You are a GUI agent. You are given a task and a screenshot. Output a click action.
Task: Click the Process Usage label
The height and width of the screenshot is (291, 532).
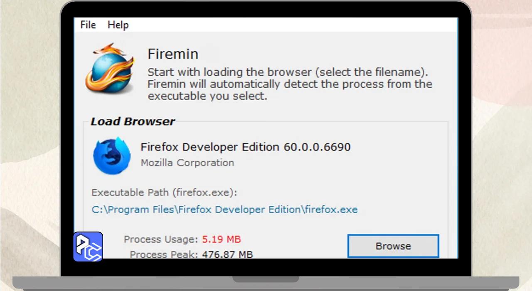(161, 239)
